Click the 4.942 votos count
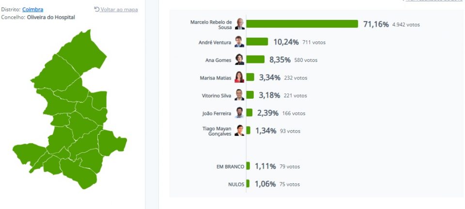The width and height of the screenshot is (465, 209). pos(406,25)
